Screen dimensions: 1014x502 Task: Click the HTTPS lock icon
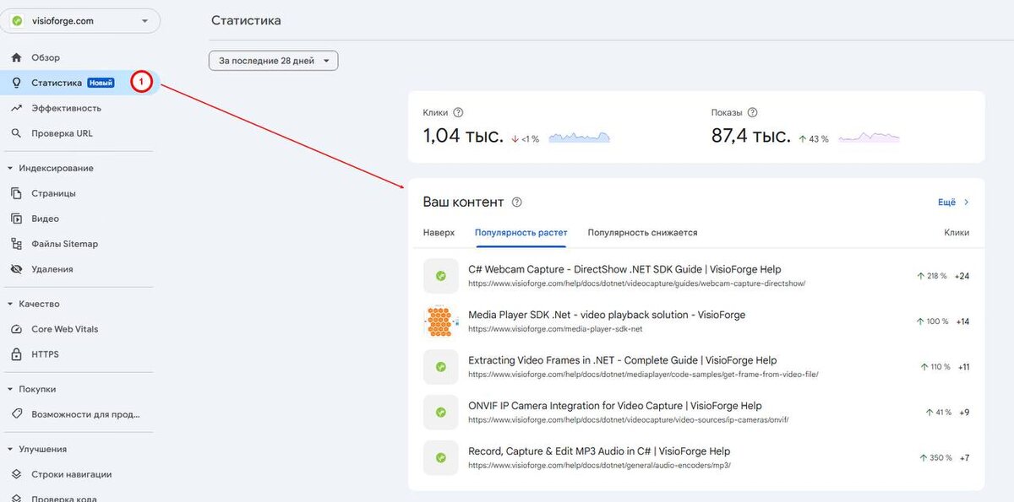click(x=16, y=354)
